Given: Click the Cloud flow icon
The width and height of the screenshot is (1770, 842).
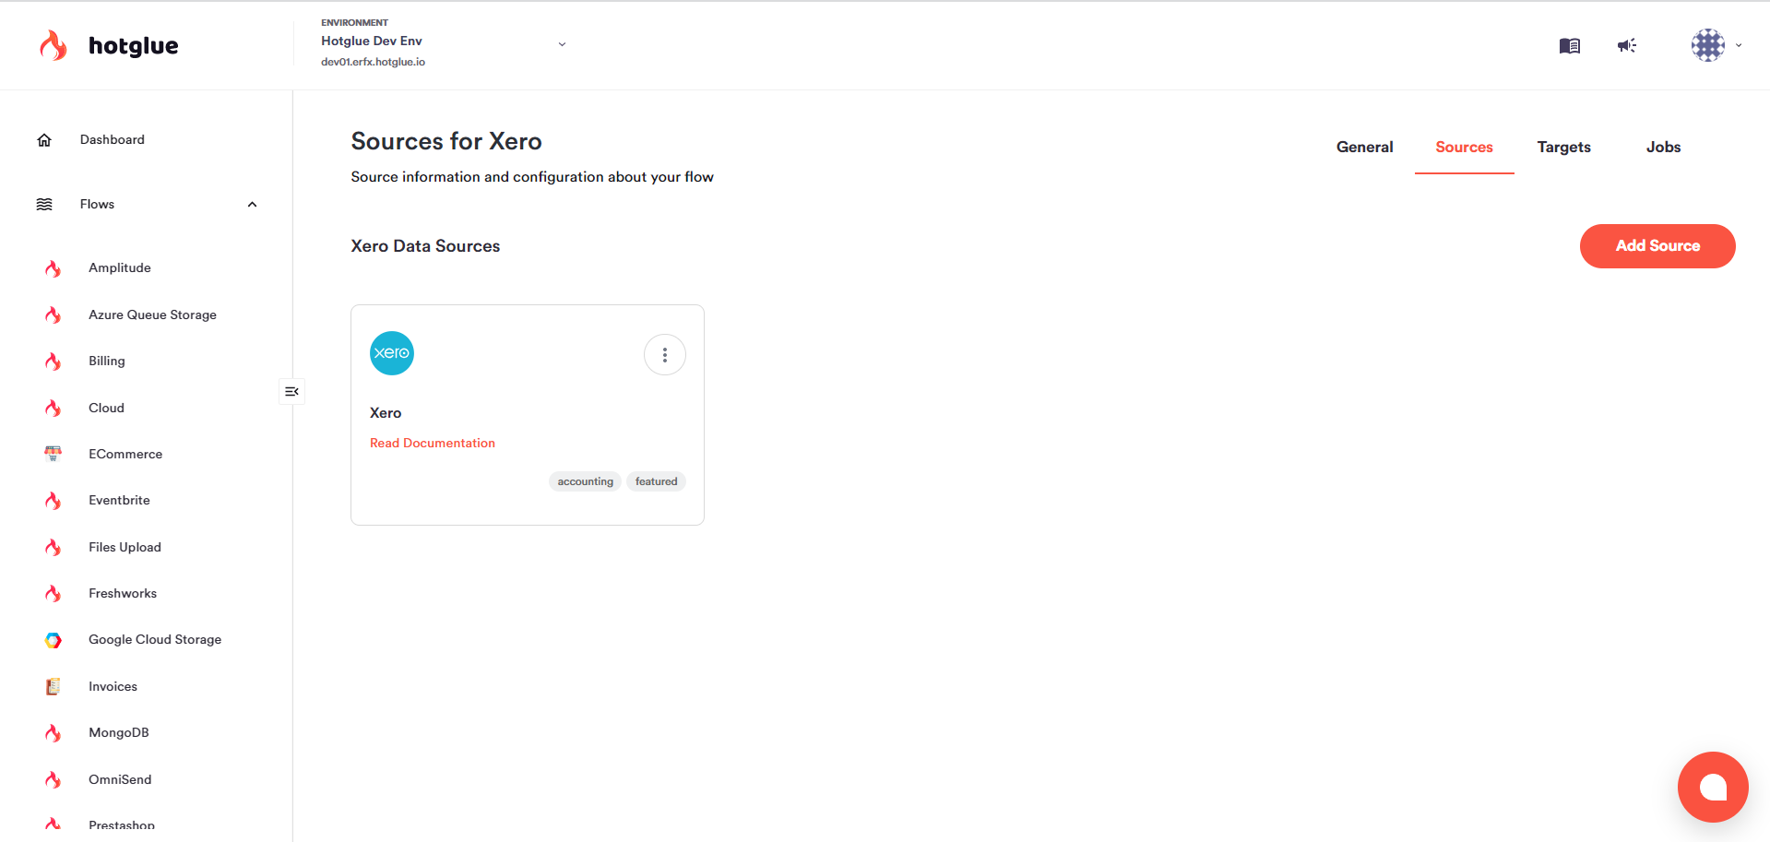Looking at the screenshot, I should pyautogui.click(x=53, y=408).
